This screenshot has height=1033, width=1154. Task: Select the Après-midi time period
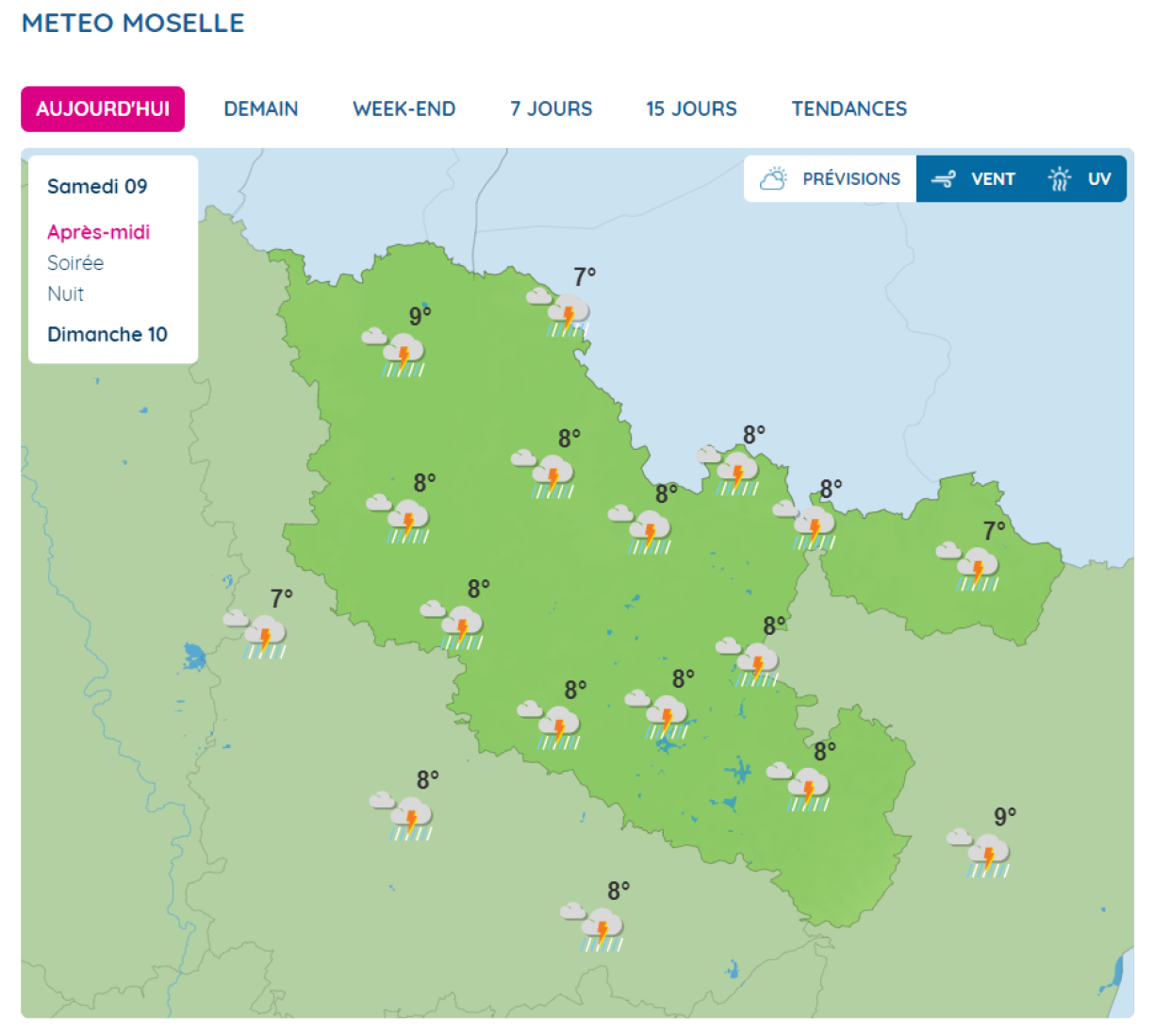point(98,232)
